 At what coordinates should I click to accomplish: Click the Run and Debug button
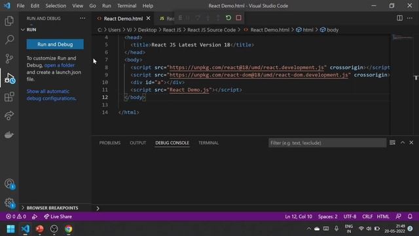click(x=55, y=44)
